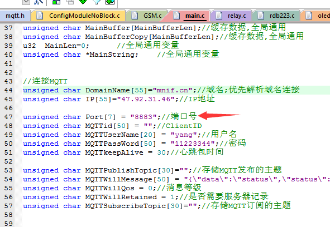Click the grayed multi-project workspace icon
Screen dimensions: 330x227
pos(70,2)
